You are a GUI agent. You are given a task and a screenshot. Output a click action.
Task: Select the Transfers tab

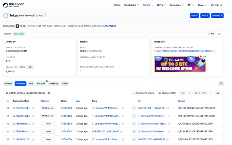(21, 84)
